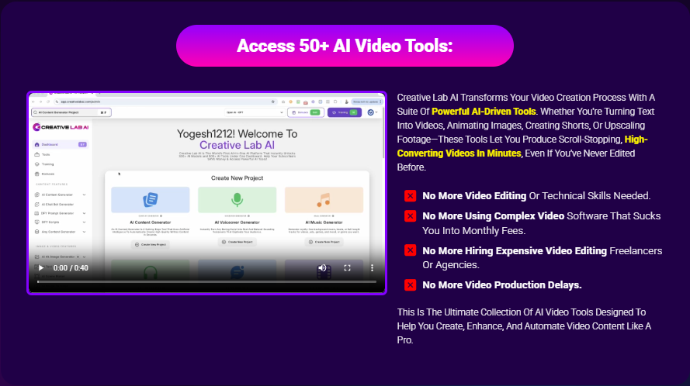The image size is (690, 386).
Task: Click the video progress seek bar
Action: click(206, 281)
